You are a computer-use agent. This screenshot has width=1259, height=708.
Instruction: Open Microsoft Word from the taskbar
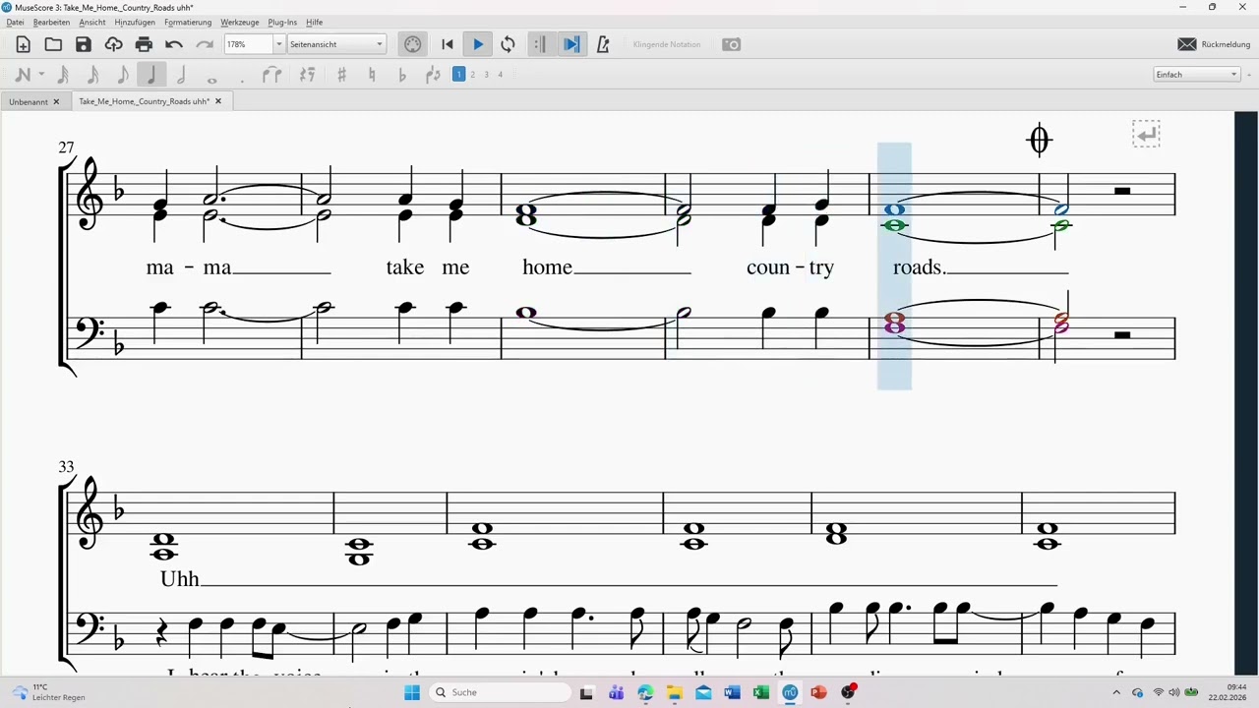click(x=732, y=692)
